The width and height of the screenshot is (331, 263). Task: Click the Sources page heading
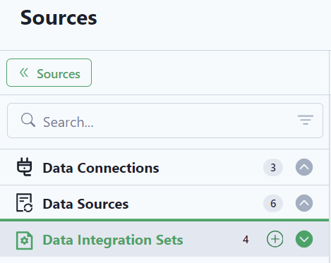tap(59, 18)
